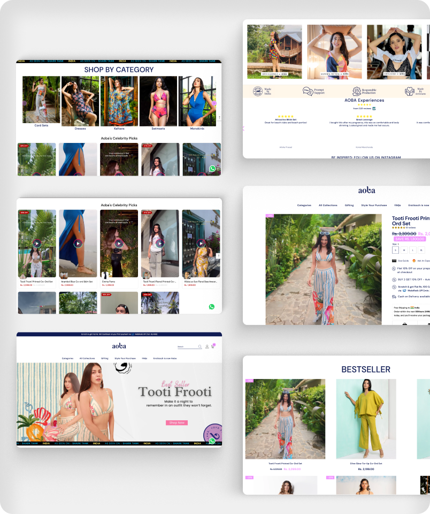Click the pink Shop Now button
Viewport: 430px width, 514px height.
pos(176,422)
